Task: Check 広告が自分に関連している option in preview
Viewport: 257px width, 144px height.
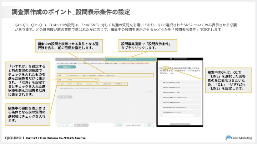Action: click(x=161, y=97)
